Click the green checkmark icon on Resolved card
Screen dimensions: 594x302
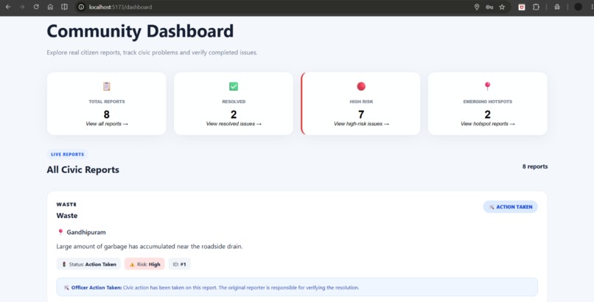[x=234, y=86]
